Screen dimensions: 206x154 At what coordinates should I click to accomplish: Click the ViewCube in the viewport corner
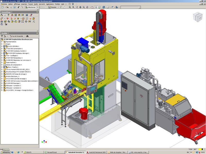click(198, 17)
